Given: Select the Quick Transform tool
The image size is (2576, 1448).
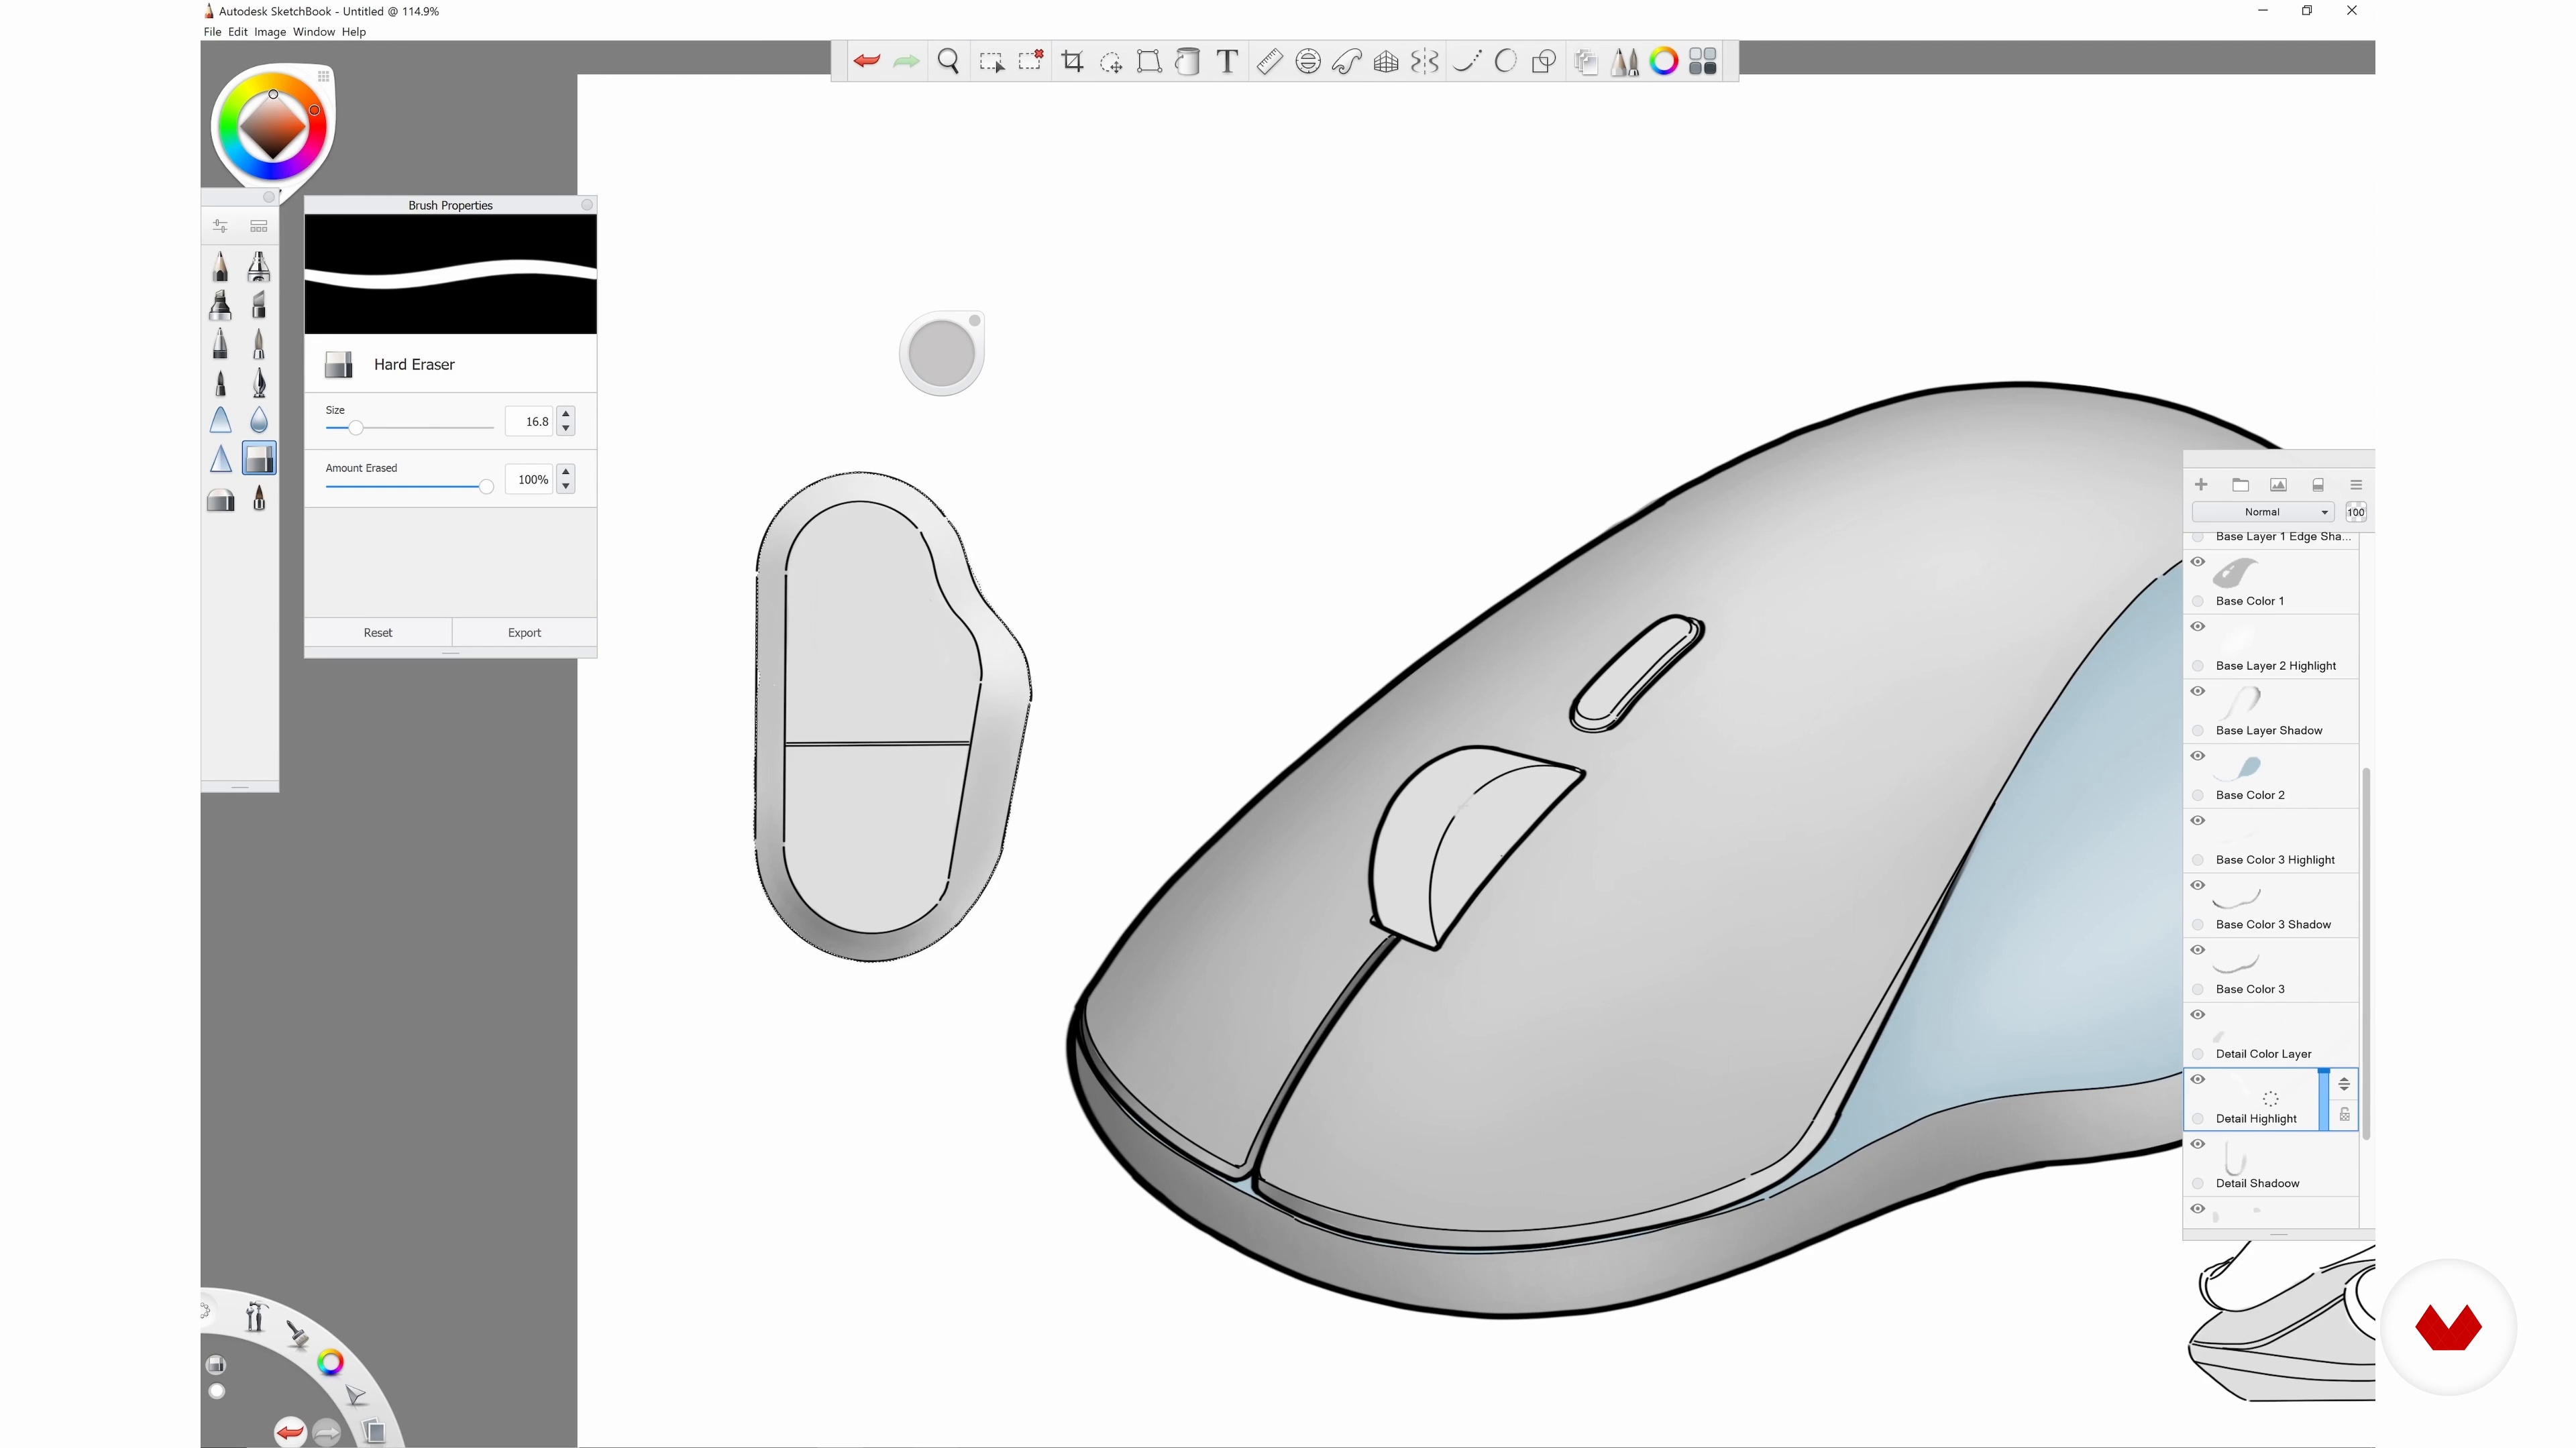Looking at the screenshot, I should coord(1110,62).
